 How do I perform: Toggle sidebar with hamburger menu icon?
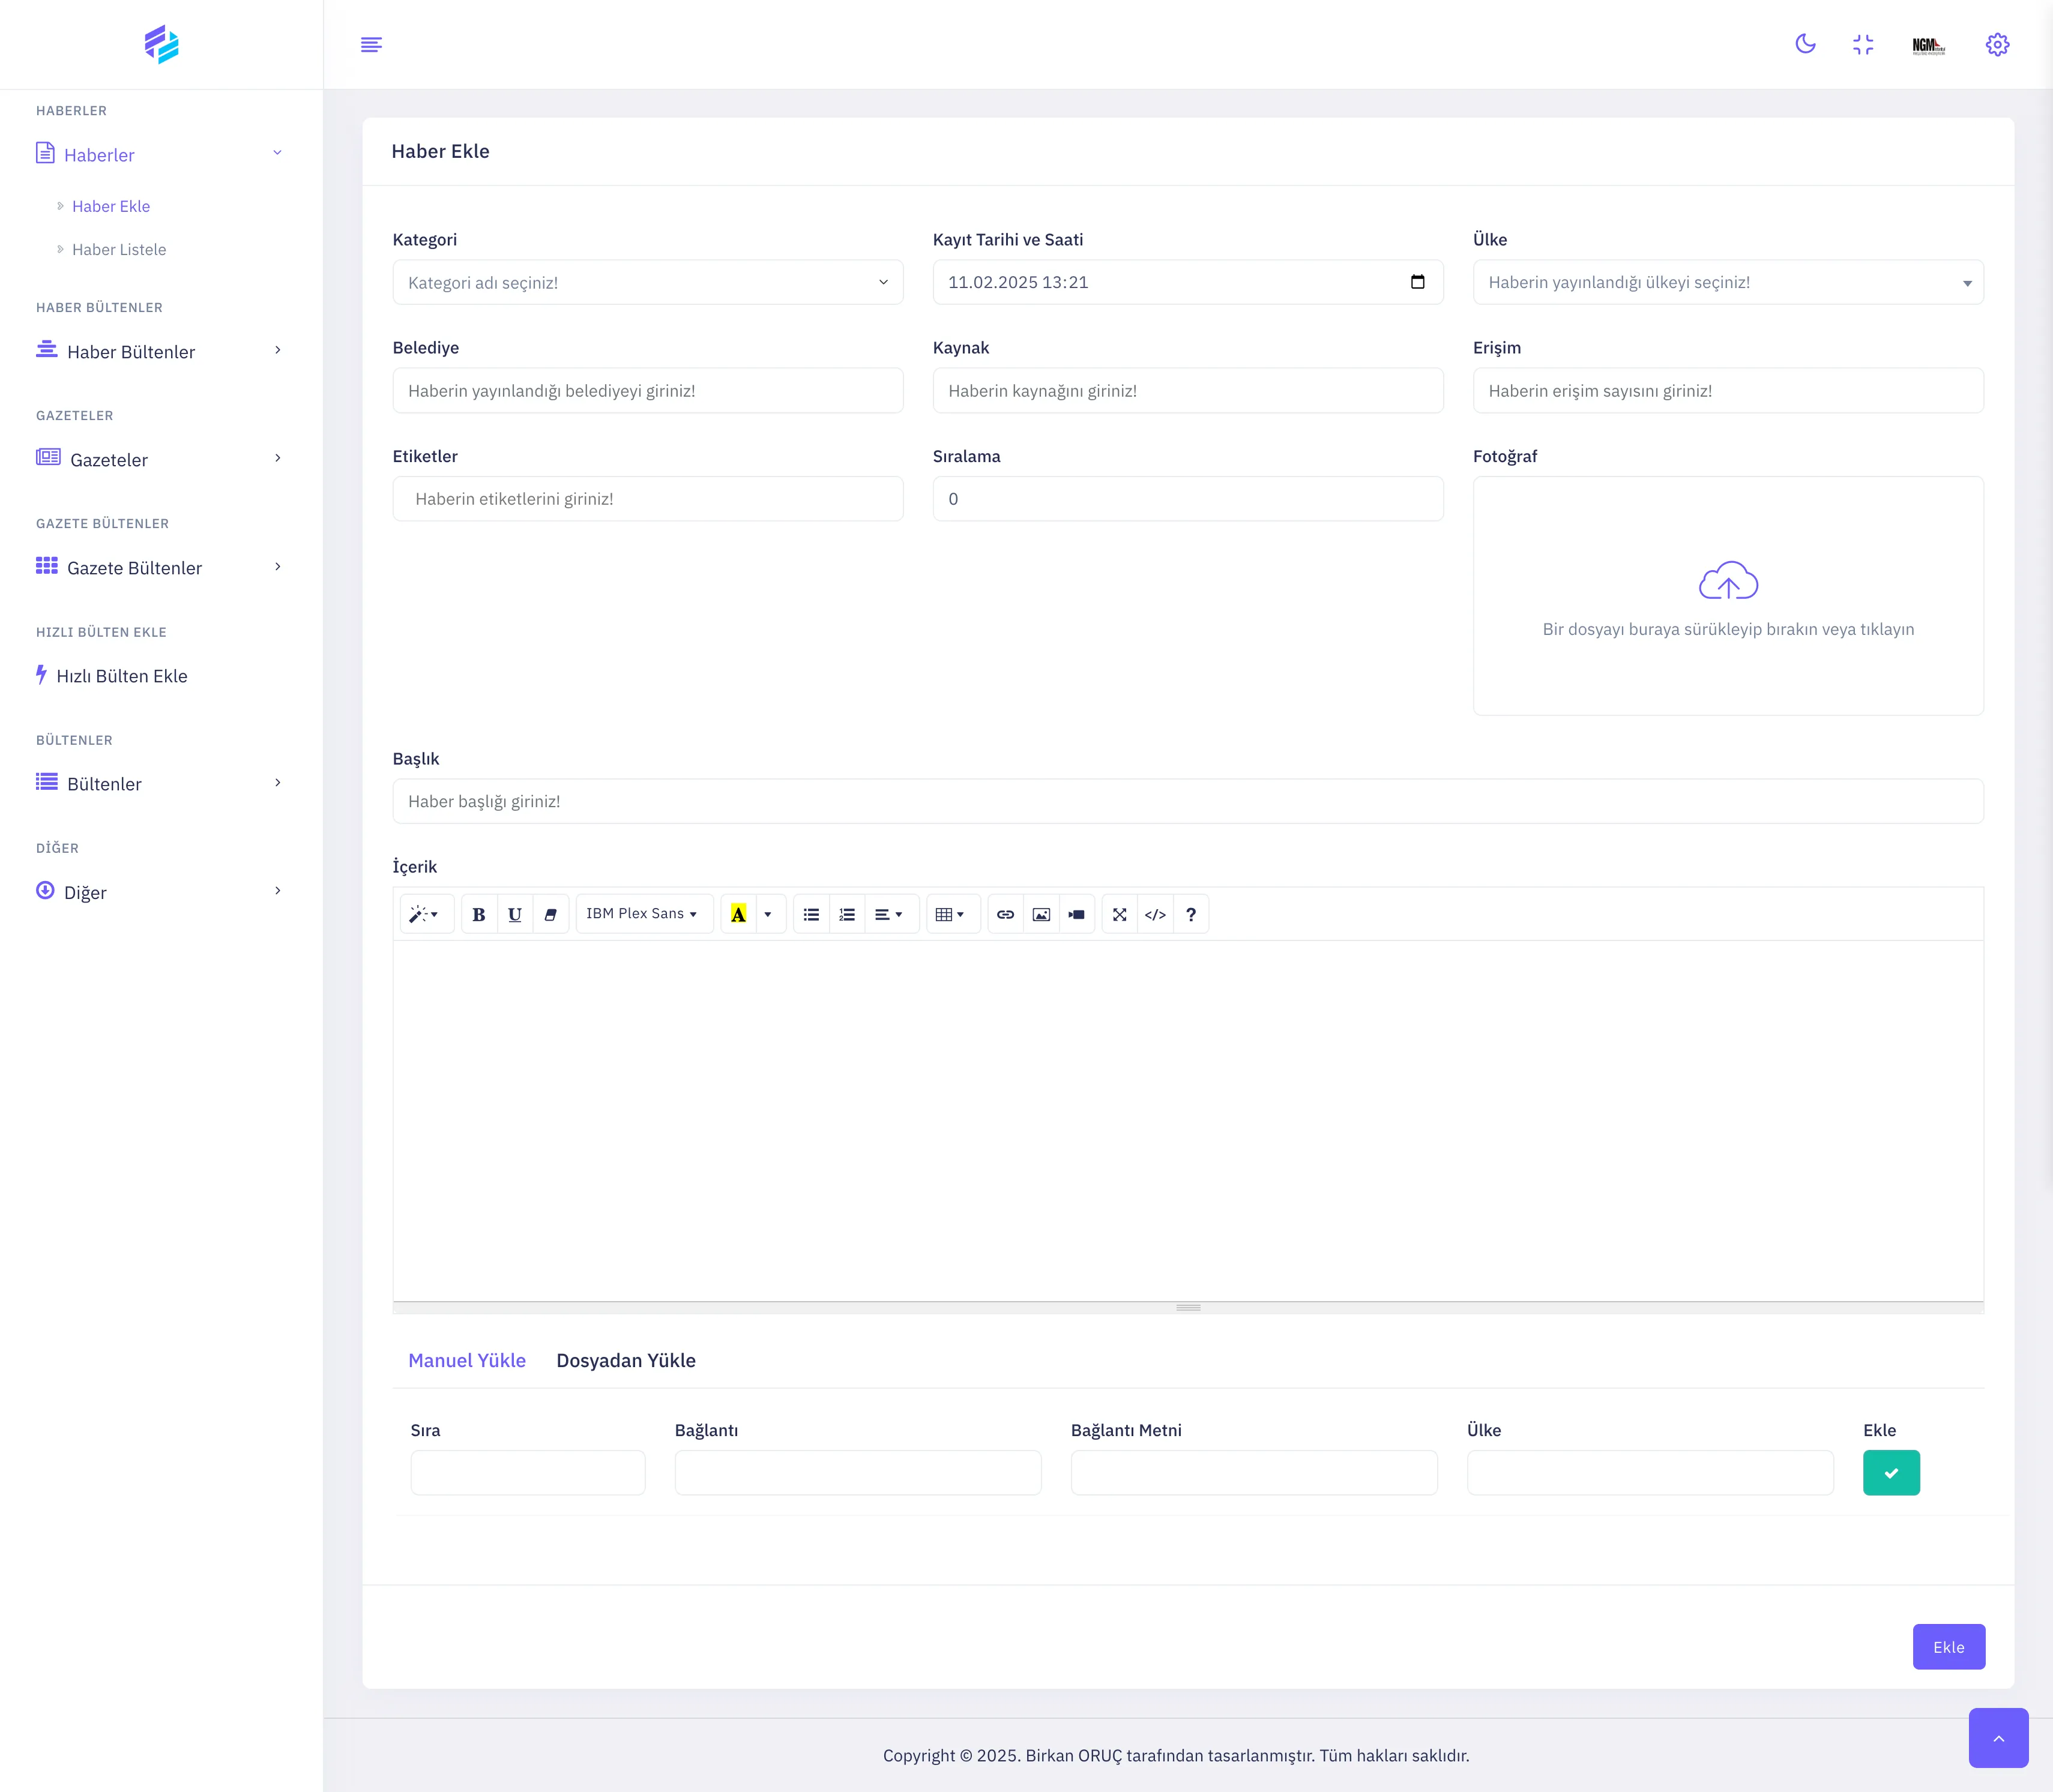[x=371, y=44]
